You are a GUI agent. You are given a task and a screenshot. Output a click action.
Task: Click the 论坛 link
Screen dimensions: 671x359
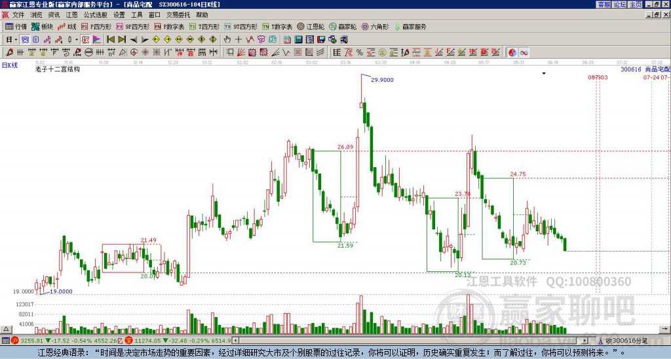point(619,5)
